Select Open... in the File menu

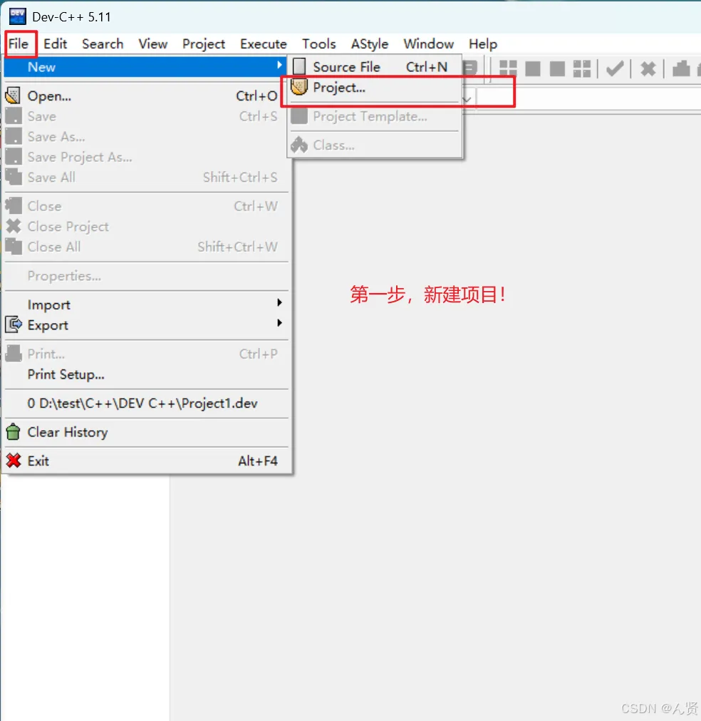tap(145, 96)
